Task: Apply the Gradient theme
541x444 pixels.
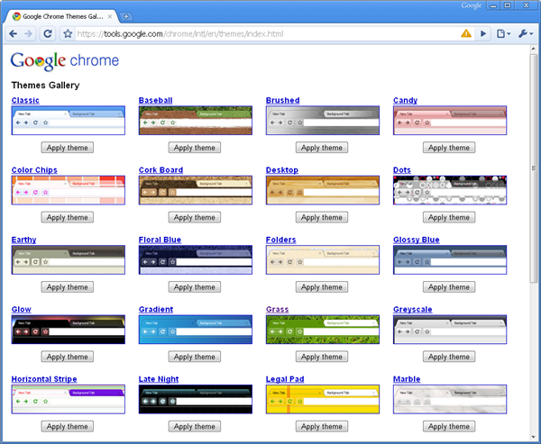Action: pyautogui.click(x=195, y=357)
